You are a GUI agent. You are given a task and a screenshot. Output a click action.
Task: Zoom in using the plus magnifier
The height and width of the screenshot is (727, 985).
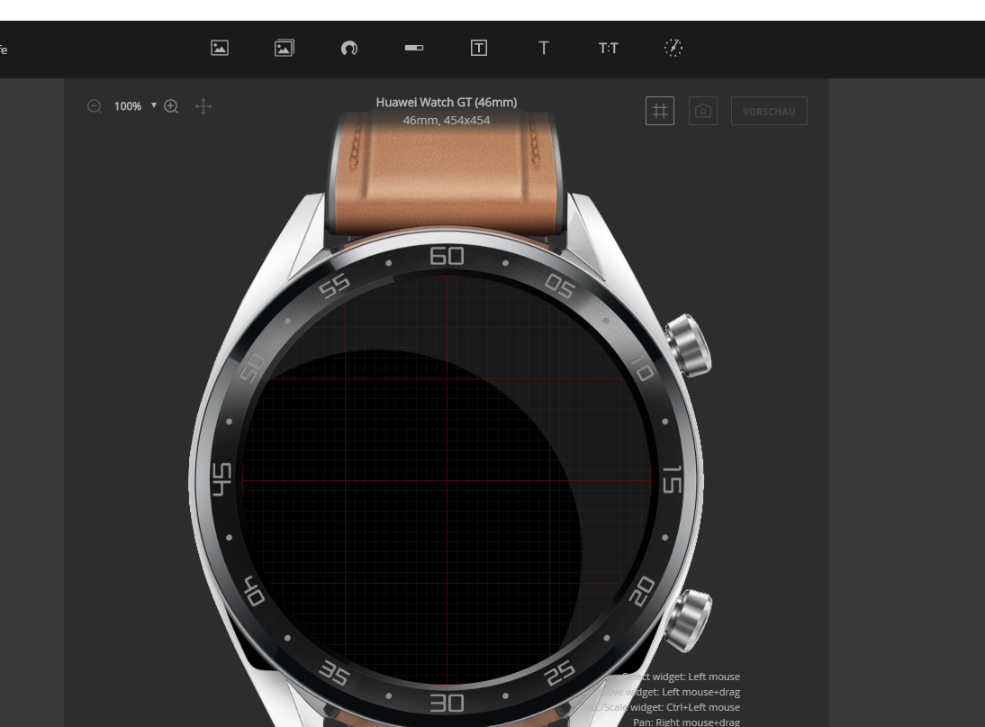click(171, 106)
